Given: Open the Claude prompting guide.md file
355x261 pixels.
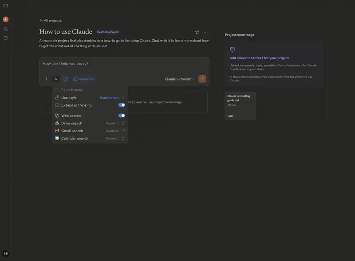Looking at the screenshot, I should [x=240, y=106].
